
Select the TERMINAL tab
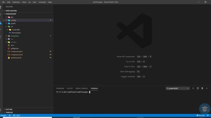[x=94, y=88]
